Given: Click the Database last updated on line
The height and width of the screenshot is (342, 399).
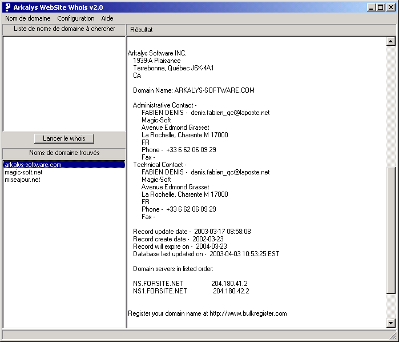Looking at the screenshot, I should coord(206,254).
